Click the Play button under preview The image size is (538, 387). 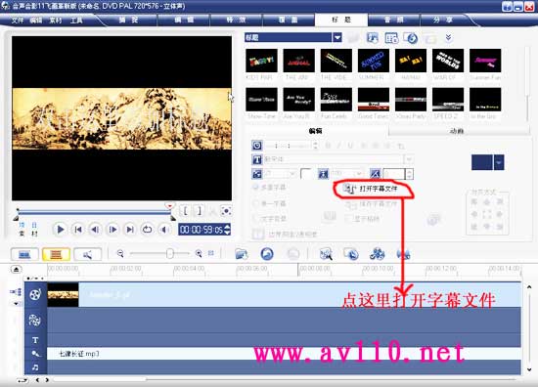(61, 229)
